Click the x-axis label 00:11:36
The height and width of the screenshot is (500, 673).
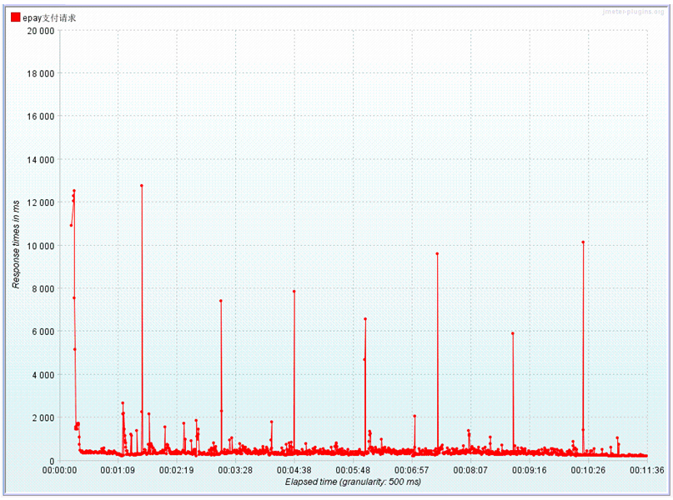[647, 470]
